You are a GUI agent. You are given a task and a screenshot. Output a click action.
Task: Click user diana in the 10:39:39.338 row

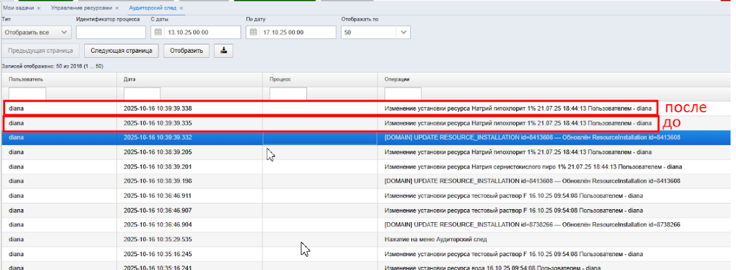pyautogui.click(x=16, y=109)
